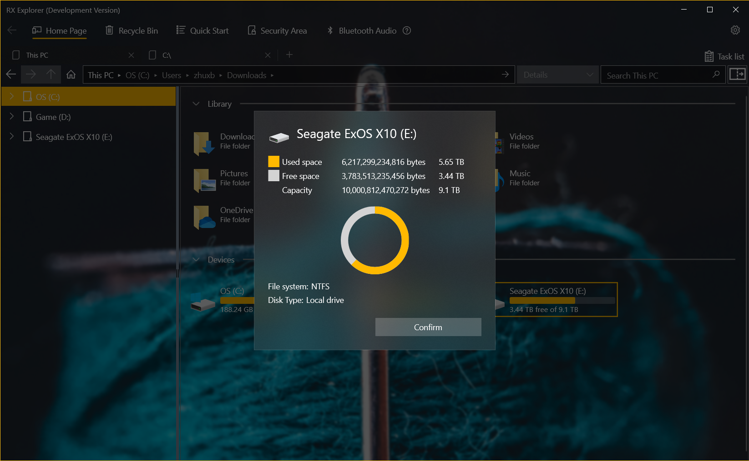
Task: Click the search magnifier icon
Action: pyautogui.click(x=716, y=74)
